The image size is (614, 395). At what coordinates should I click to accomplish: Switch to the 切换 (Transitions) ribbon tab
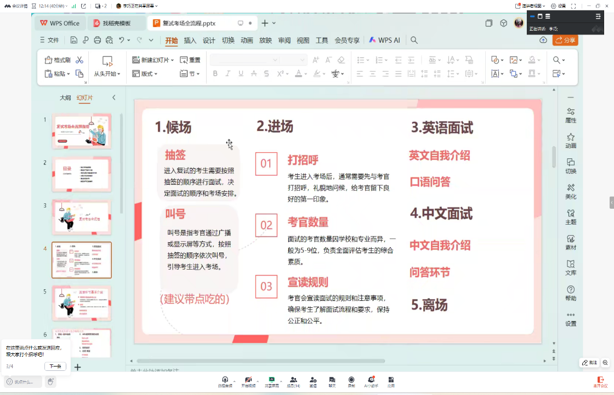coord(228,41)
